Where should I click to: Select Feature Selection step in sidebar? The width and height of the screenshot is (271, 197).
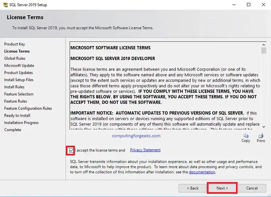pyautogui.click(x=19, y=94)
